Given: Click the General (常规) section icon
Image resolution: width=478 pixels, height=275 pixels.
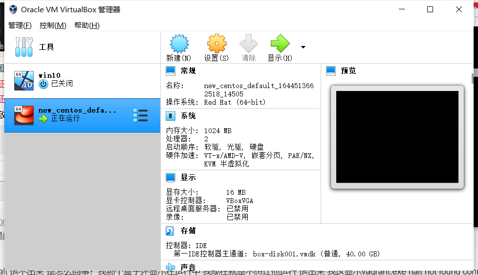Looking at the screenshot, I should [171, 71].
